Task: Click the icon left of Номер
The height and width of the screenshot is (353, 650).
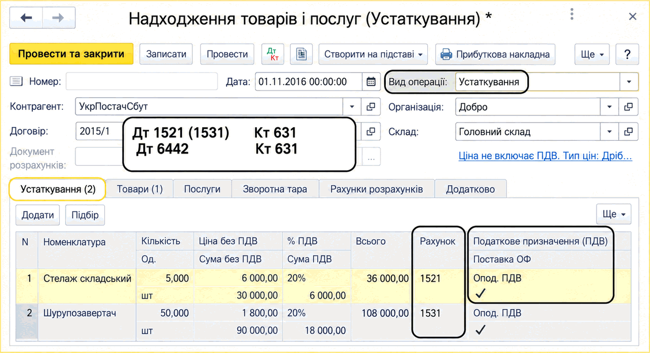Action: [16, 81]
